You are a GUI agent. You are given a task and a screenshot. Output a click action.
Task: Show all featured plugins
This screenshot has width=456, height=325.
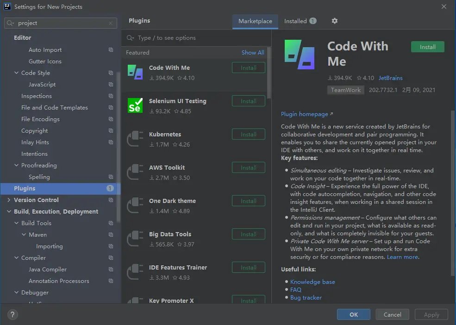pyautogui.click(x=253, y=53)
